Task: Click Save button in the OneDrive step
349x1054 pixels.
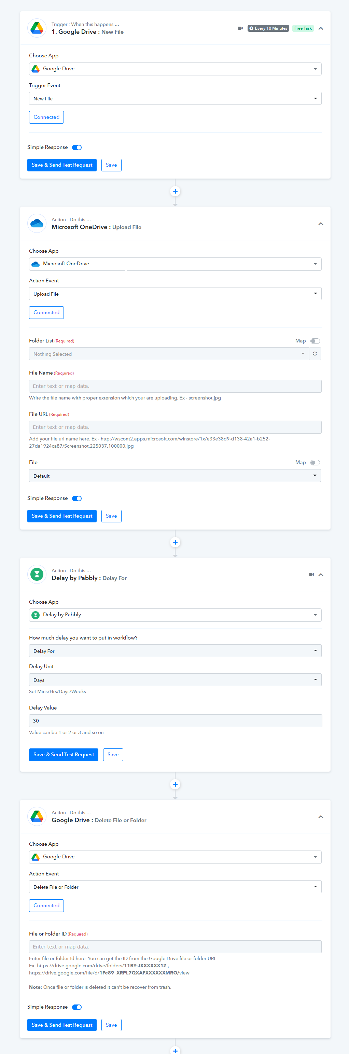Action: click(111, 516)
